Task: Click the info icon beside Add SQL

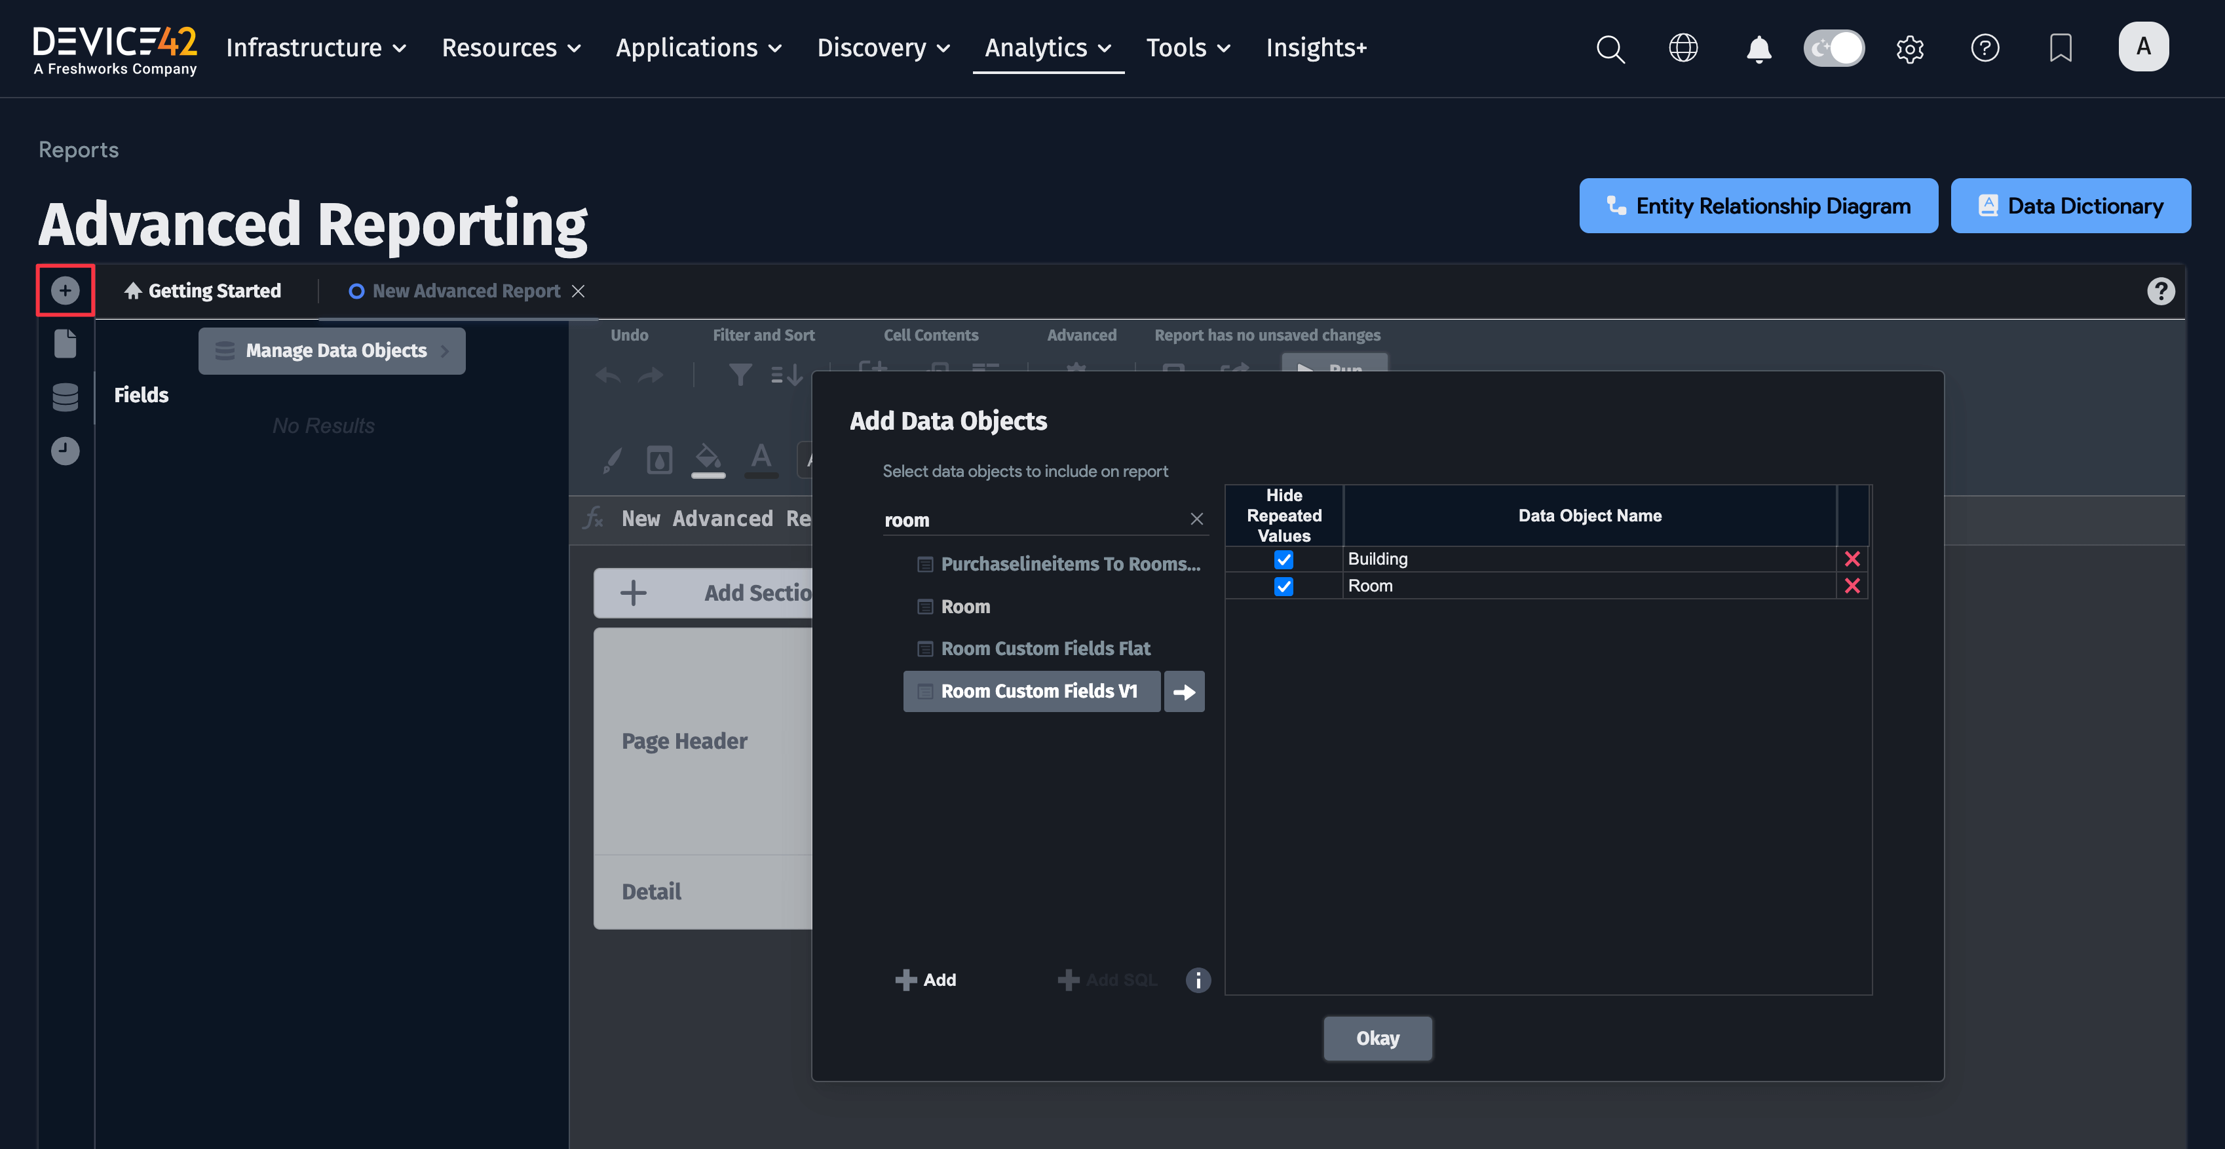Action: tap(1197, 980)
